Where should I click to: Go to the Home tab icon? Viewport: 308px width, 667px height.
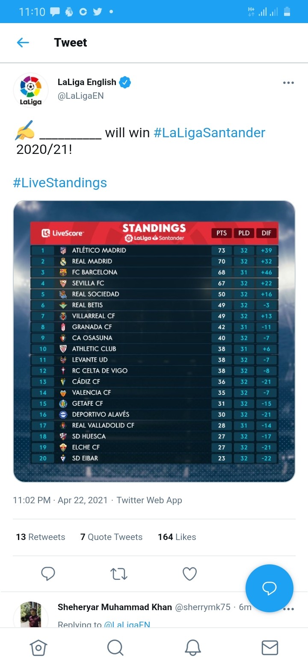coord(38,647)
